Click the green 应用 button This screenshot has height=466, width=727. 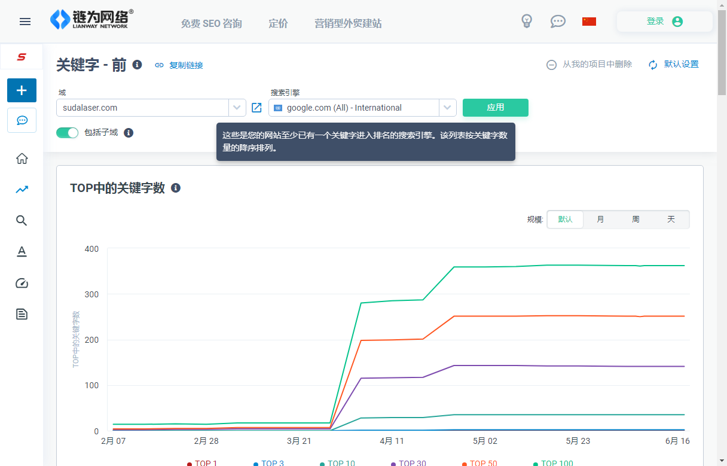tap(495, 108)
